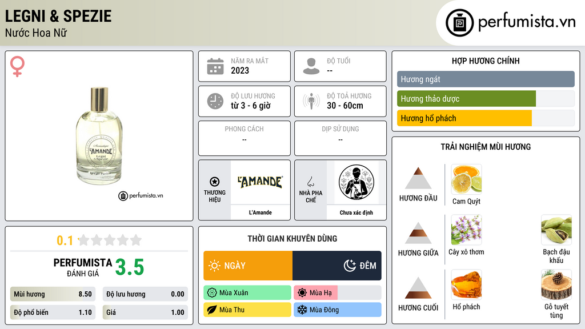Click the Thời gian khuyên dùng heading

292,239
